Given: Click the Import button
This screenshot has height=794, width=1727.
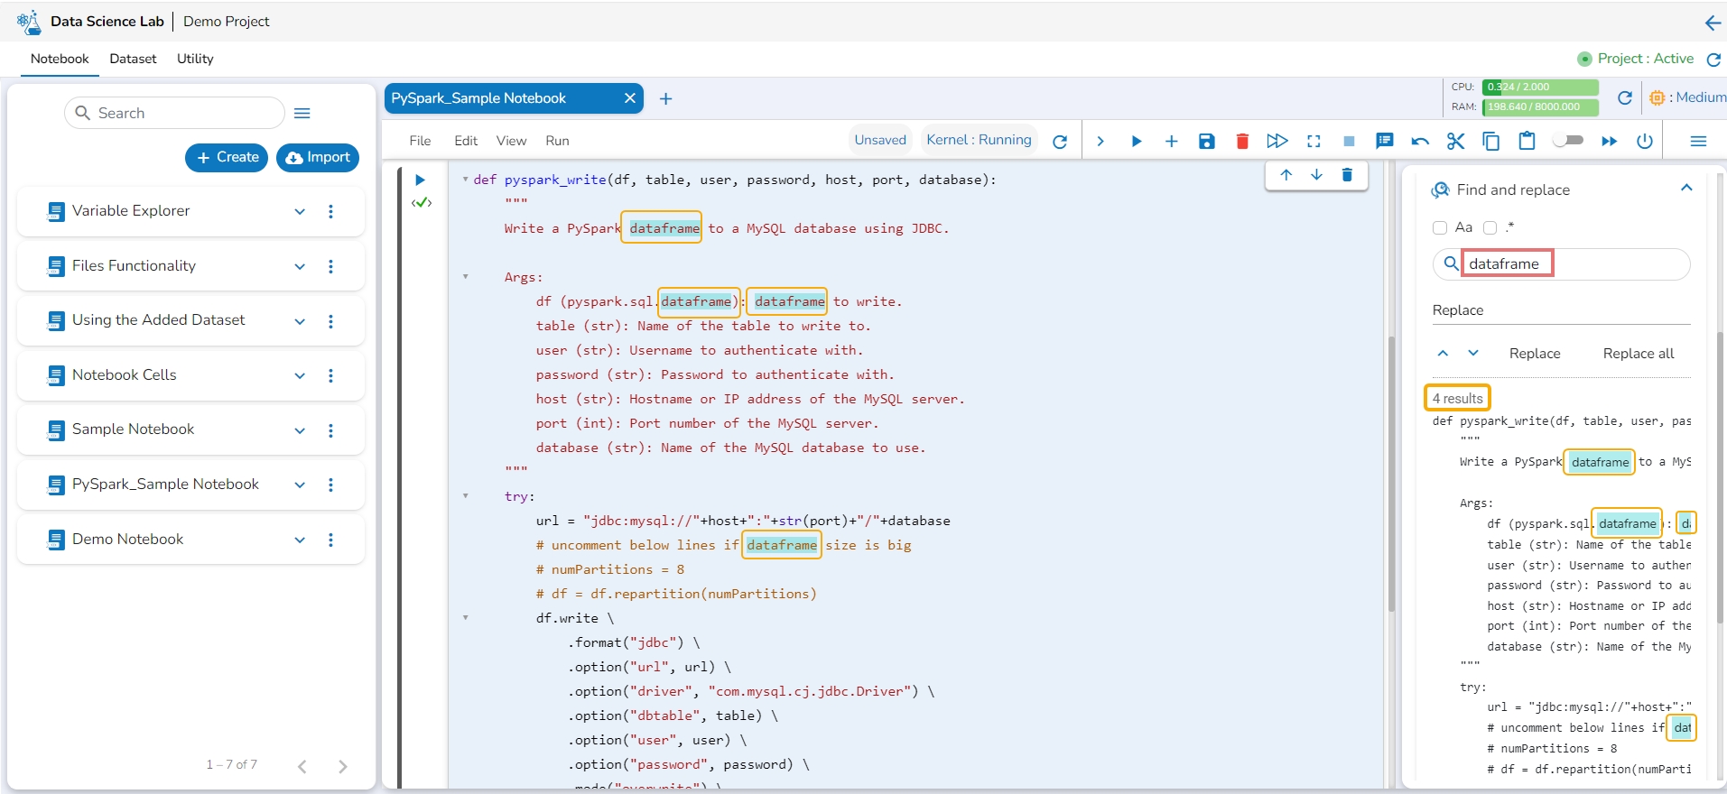Looking at the screenshot, I should coord(318,157).
